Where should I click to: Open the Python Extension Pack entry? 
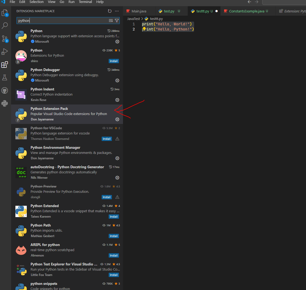coord(67,114)
